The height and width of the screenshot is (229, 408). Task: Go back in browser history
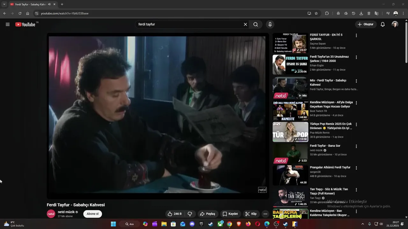coord(4,13)
